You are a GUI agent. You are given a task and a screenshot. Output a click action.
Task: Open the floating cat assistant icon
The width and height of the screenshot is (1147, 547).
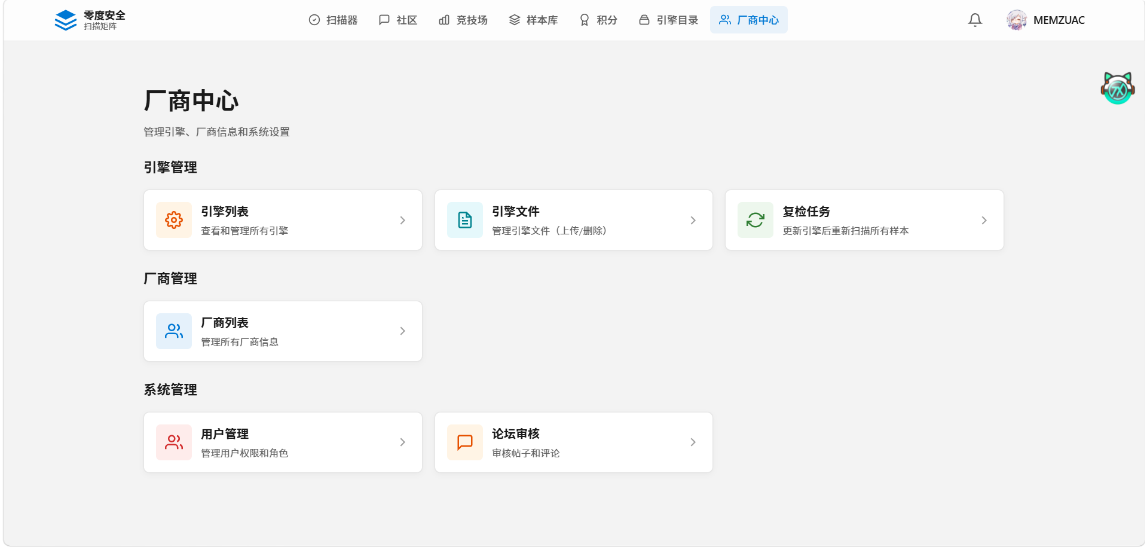click(x=1117, y=88)
